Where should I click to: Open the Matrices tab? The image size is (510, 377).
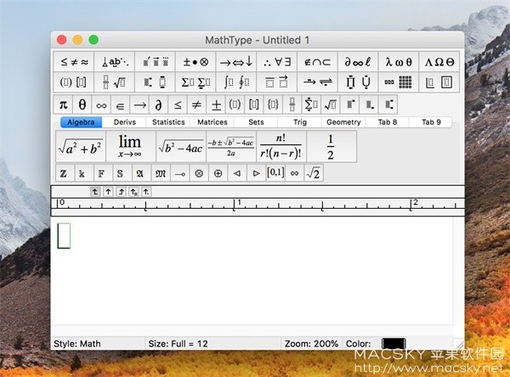click(212, 122)
